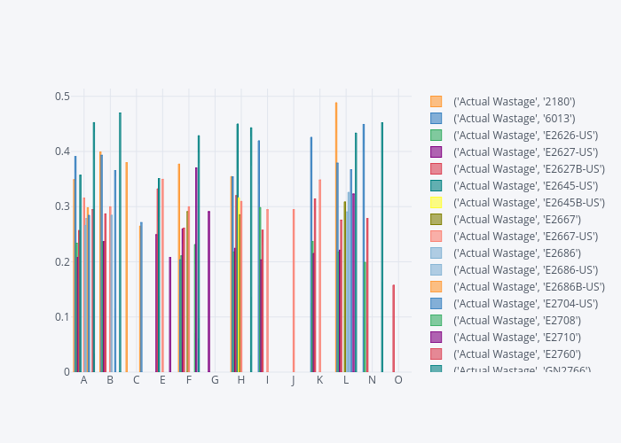Click the green 'E2708' legend swatch
The height and width of the screenshot is (443, 621).
(x=436, y=321)
